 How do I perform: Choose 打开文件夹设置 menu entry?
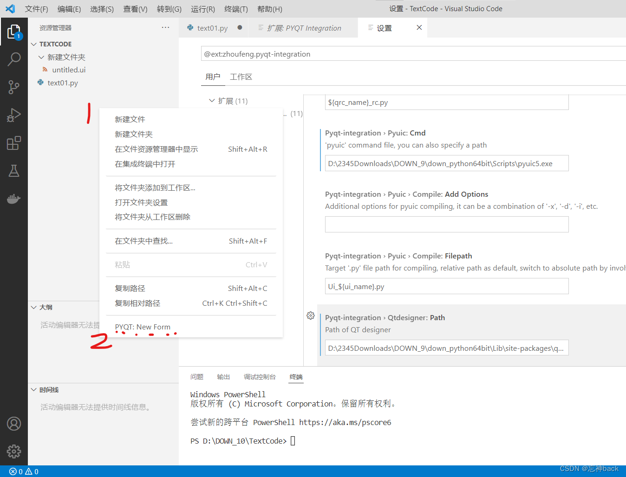(x=191, y=202)
